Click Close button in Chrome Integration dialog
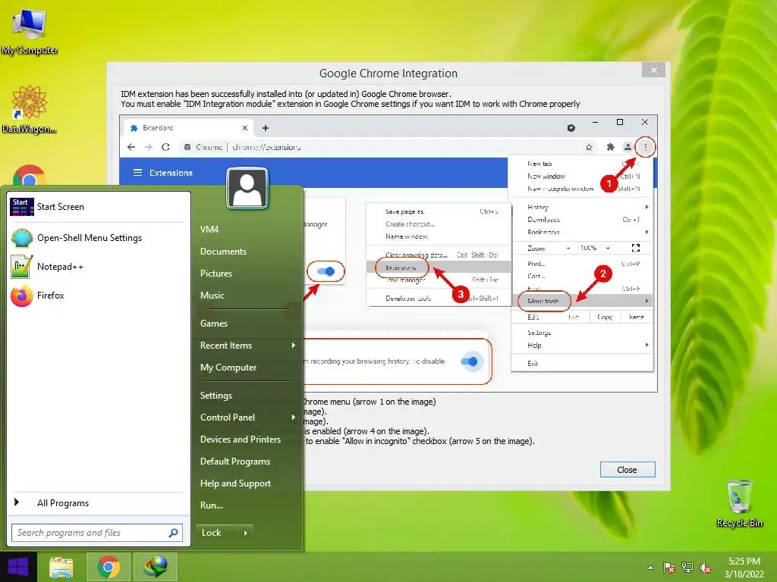Image resolution: width=777 pixels, height=582 pixels. [x=628, y=470]
